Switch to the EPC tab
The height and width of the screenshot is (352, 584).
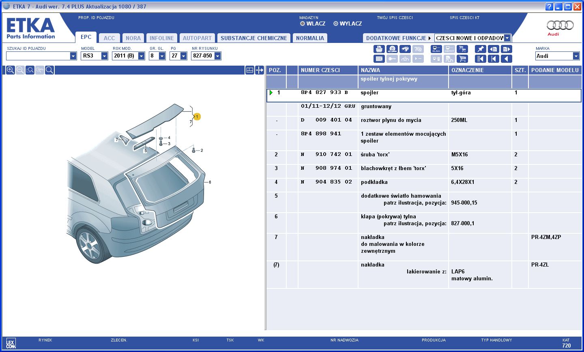(86, 37)
